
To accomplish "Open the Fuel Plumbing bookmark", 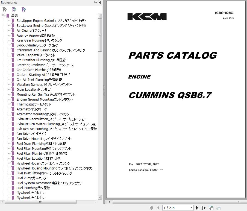I will click(33, 188).
